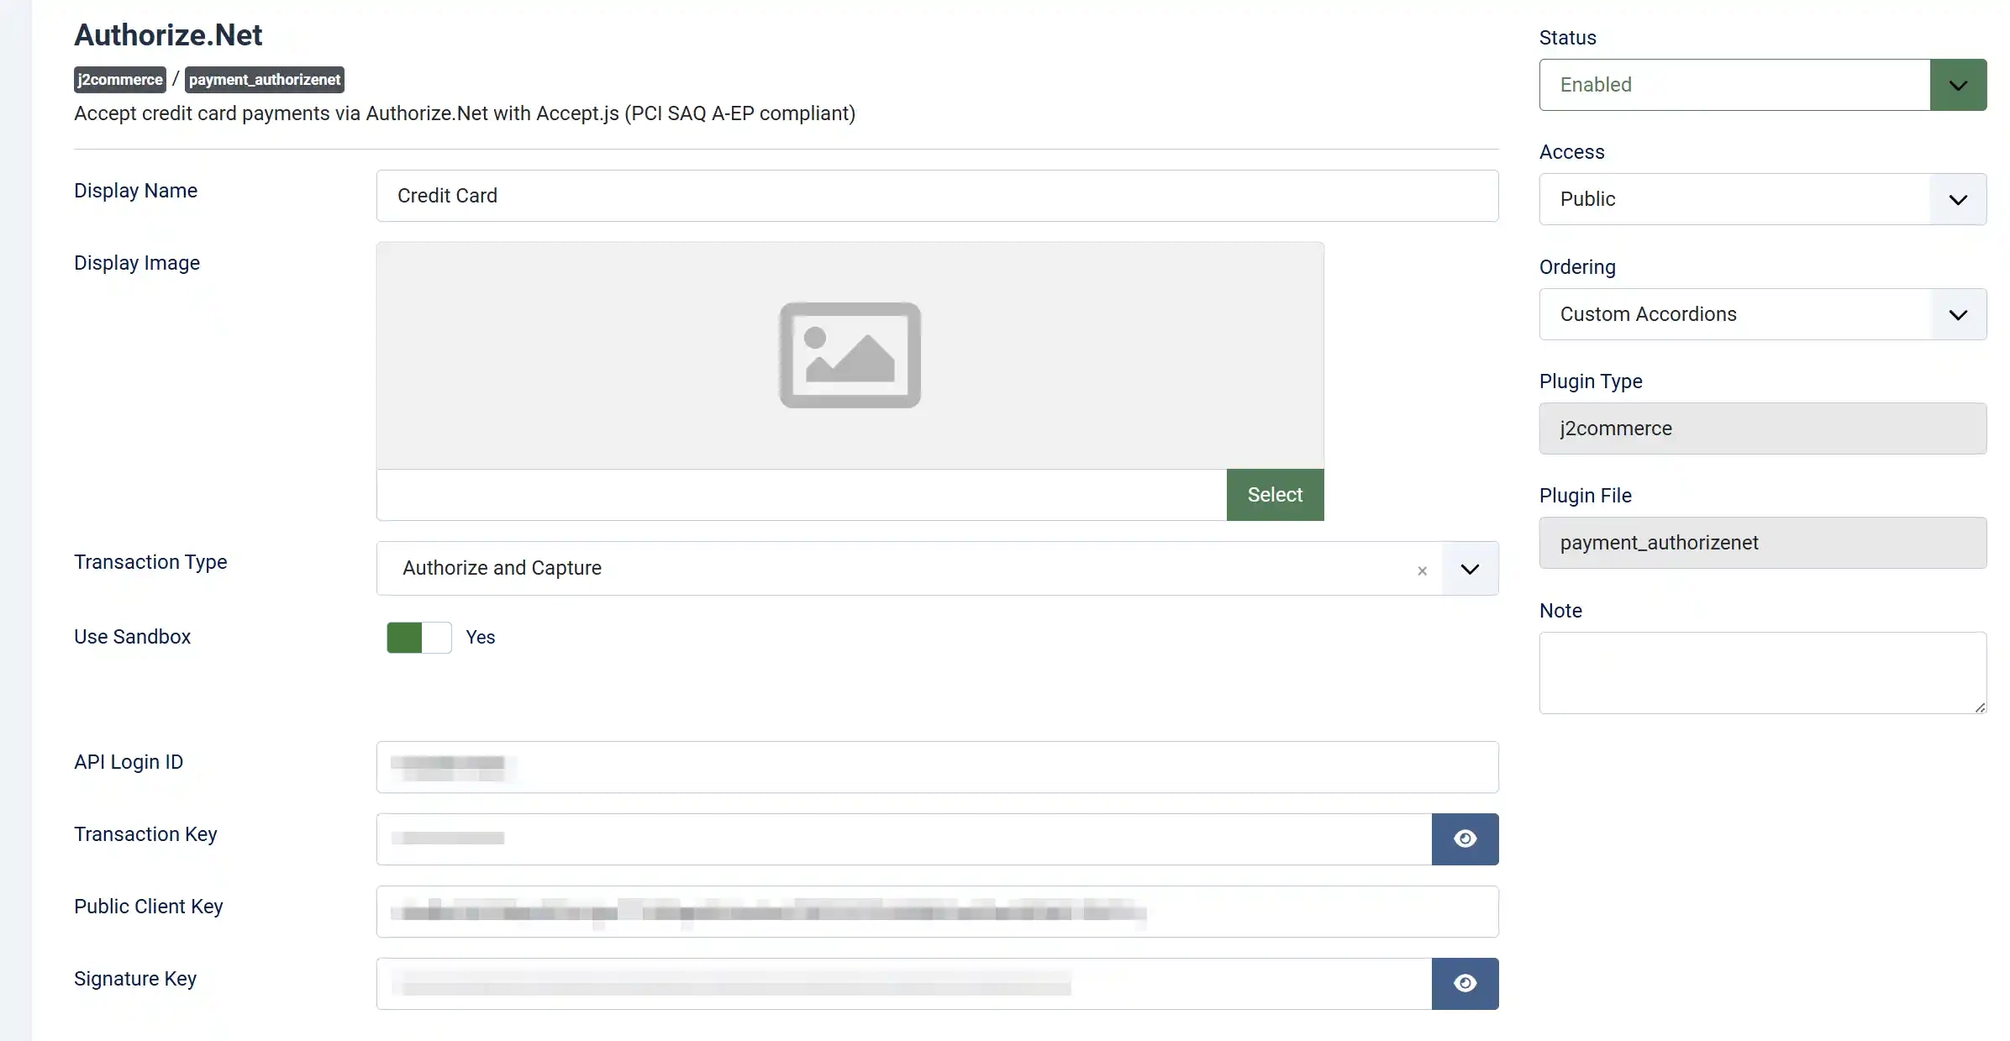Screen dimensions: 2010x1041
Task: Focus the Transaction Key input
Action: [904, 839]
